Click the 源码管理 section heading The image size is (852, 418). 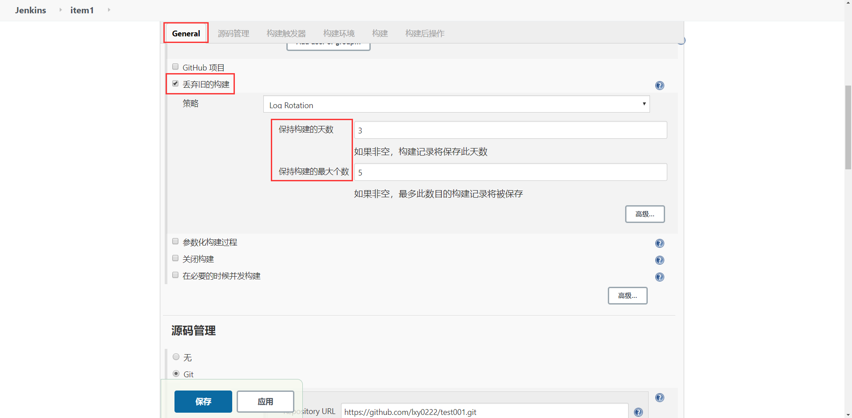click(x=194, y=331)
